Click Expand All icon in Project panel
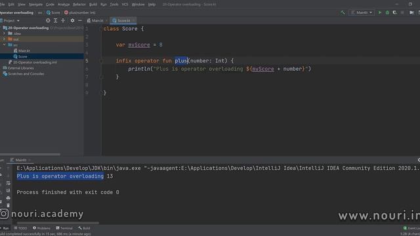Screen dimensions: 420x236 (55, 20)
